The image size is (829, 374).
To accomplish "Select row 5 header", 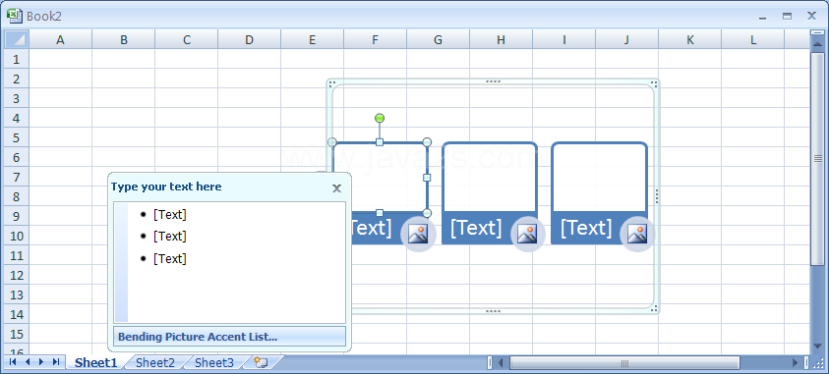I will (x=16, y=137).
